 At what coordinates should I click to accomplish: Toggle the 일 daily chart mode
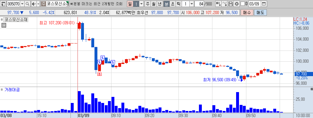point(130,4)
